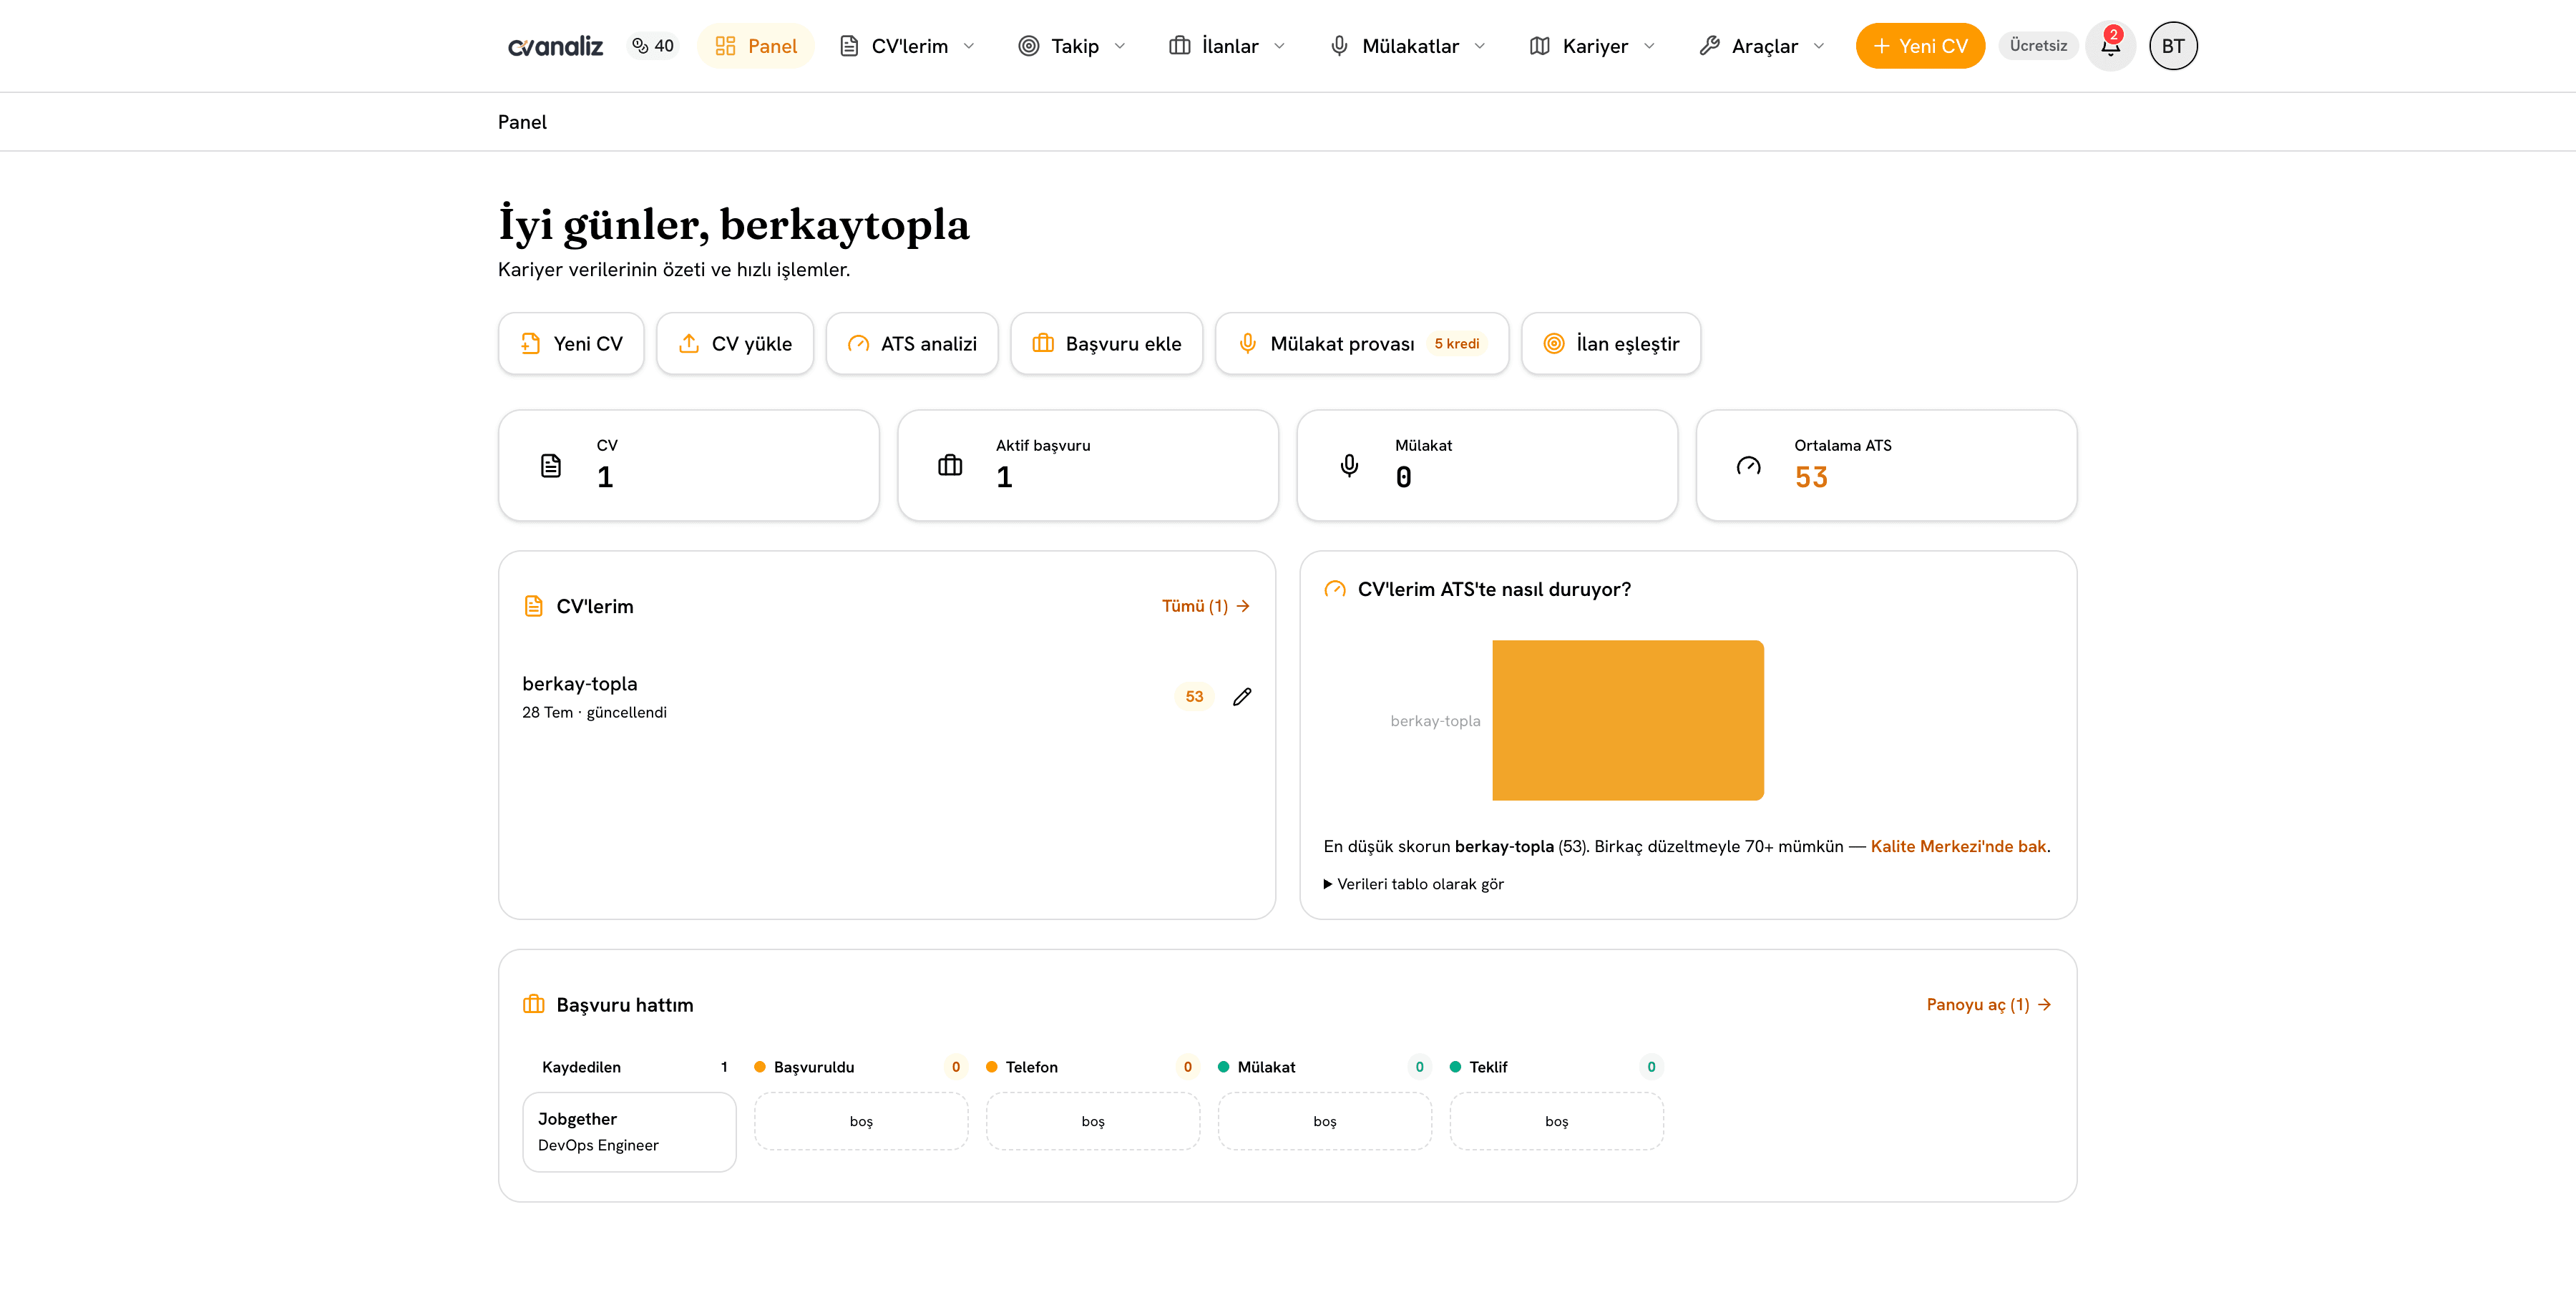Viewport: 2576px width, 1315px height.
Task: Open notifications bell icon
Action: coord(2111,46)
